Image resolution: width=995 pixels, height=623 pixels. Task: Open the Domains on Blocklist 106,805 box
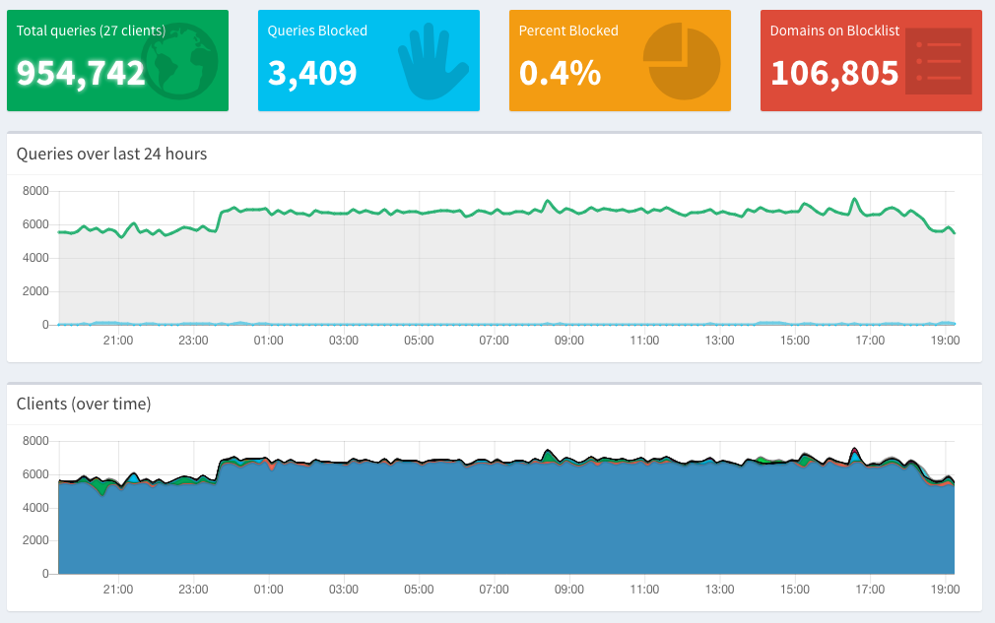pos(871,60)
